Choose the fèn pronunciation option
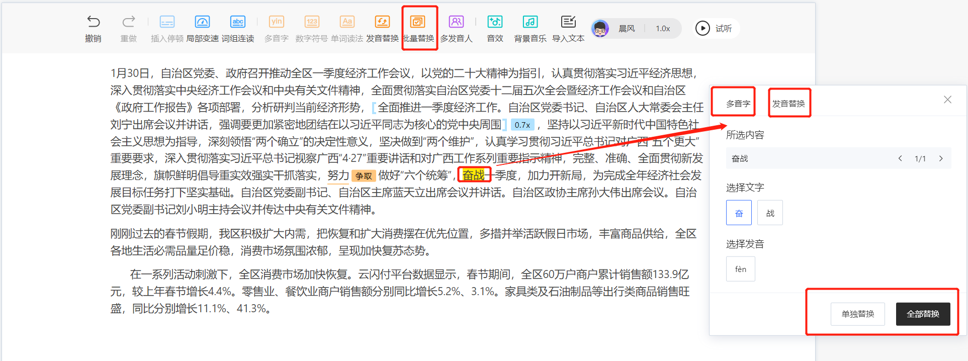 point(741,269)
